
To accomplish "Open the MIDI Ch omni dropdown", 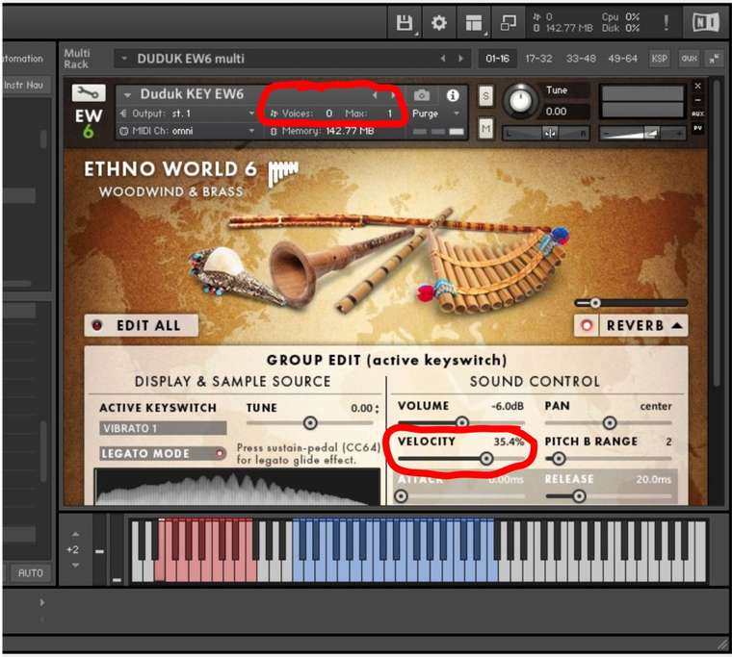I will pyautogui.click(x=251, y=131).
